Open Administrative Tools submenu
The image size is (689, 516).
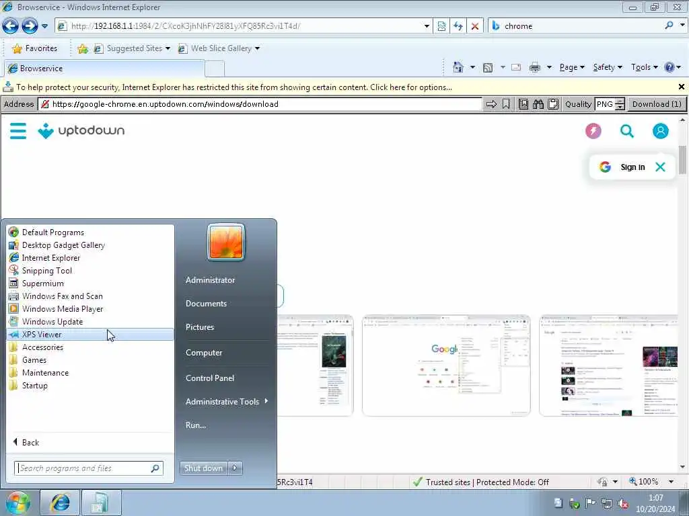[226, 402]
